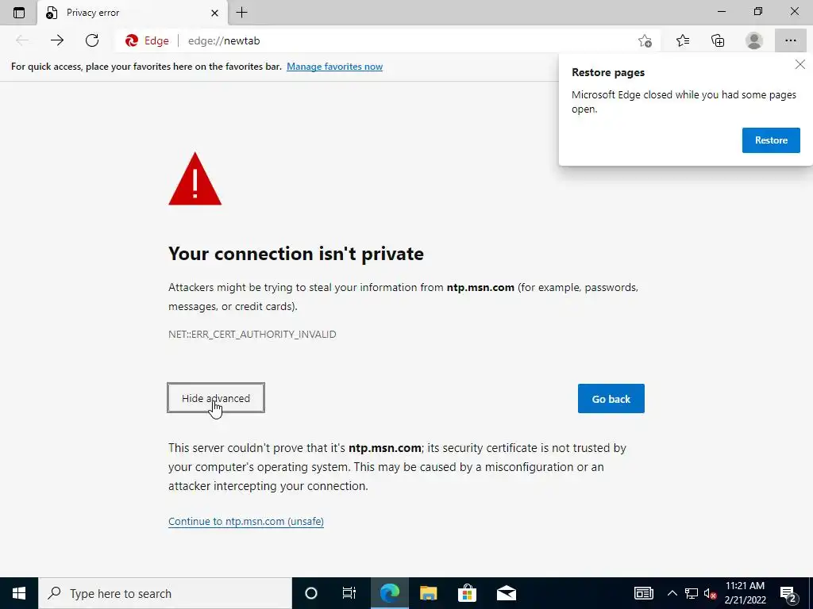813x609 pixels.
Task: Open Task View in taskbar
Action: pos(349,593)
